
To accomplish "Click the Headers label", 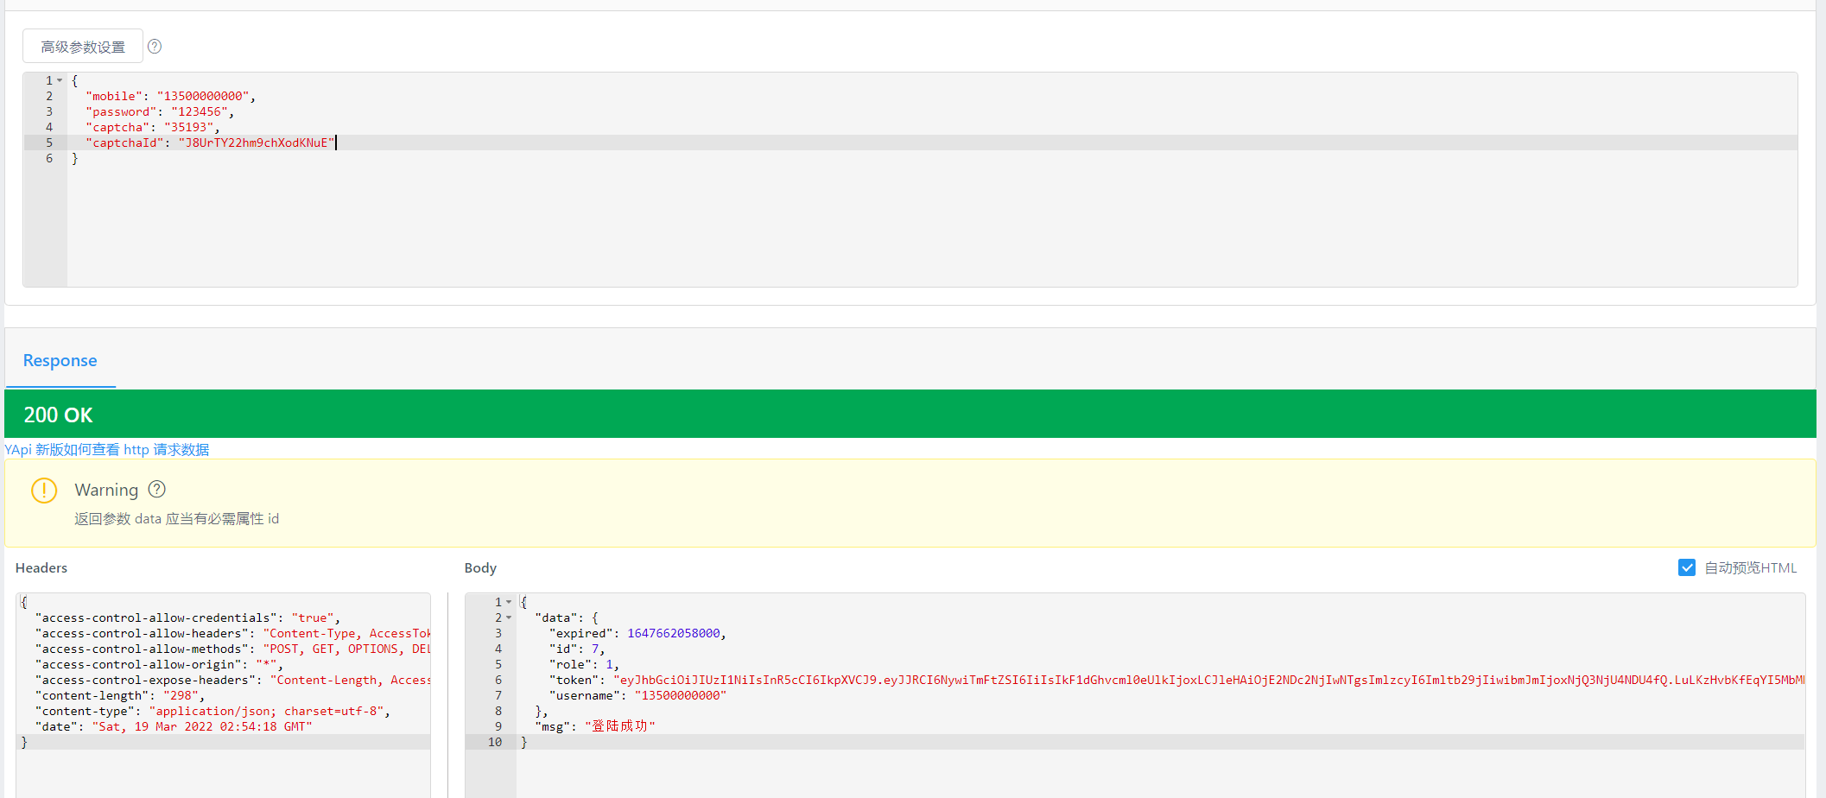I will (41, 567).
